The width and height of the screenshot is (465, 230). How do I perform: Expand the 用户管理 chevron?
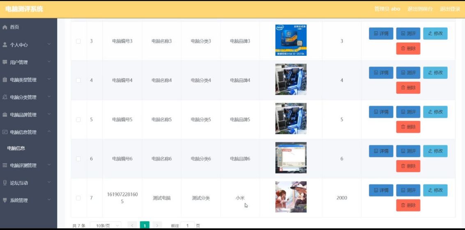click(49, 62)
